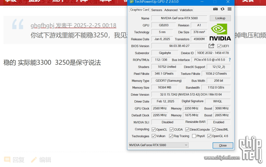Click the Subvendor field Gigabyte

tap(165, 53)
